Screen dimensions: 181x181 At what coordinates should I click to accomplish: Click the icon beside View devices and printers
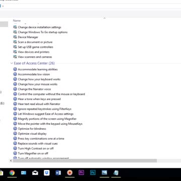(15, 52)
